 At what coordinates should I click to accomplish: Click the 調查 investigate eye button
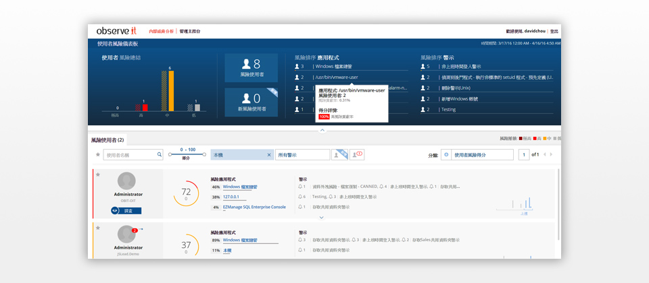pos(126,211)
